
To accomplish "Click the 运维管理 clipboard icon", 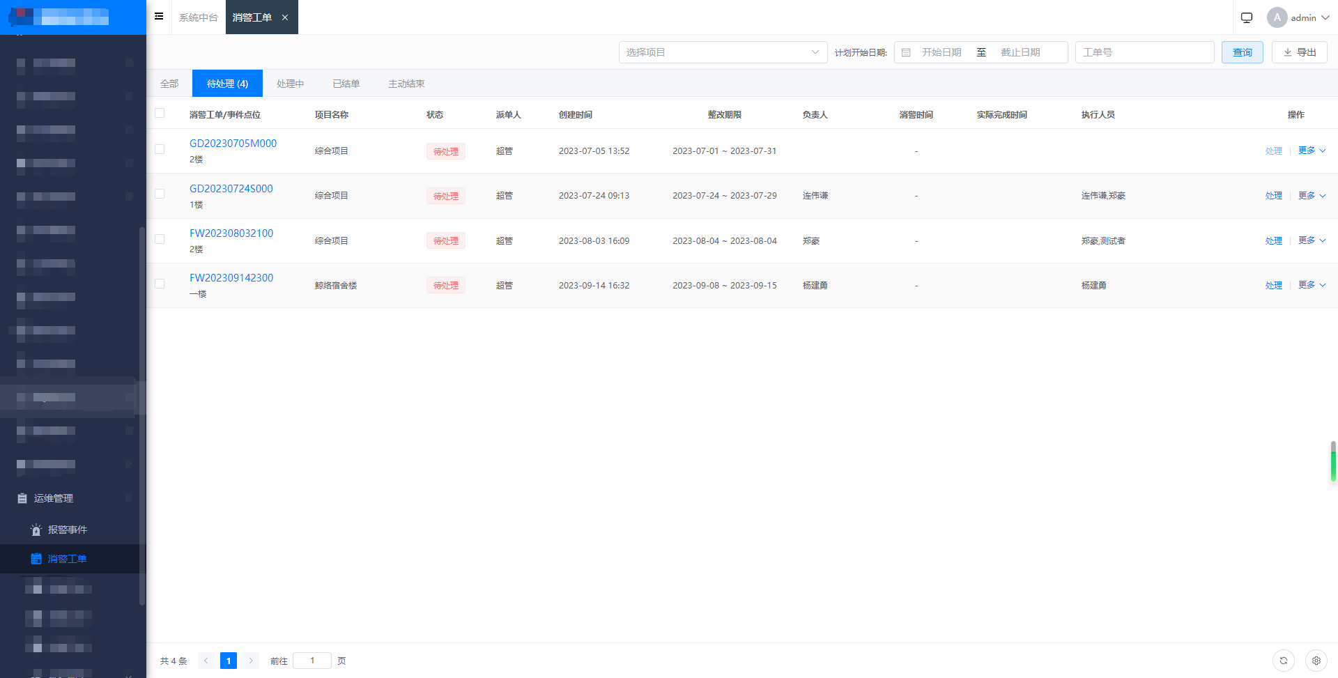I will 22,498.
